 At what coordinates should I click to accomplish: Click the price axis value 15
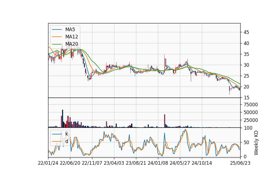(246, 98)
